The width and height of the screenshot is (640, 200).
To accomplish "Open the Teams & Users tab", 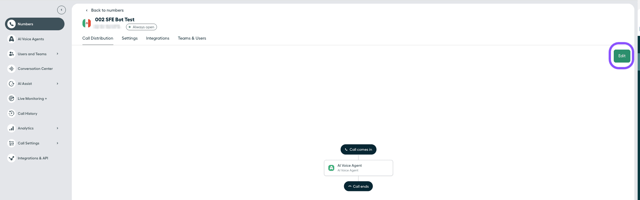I will [x=192, y=38].
